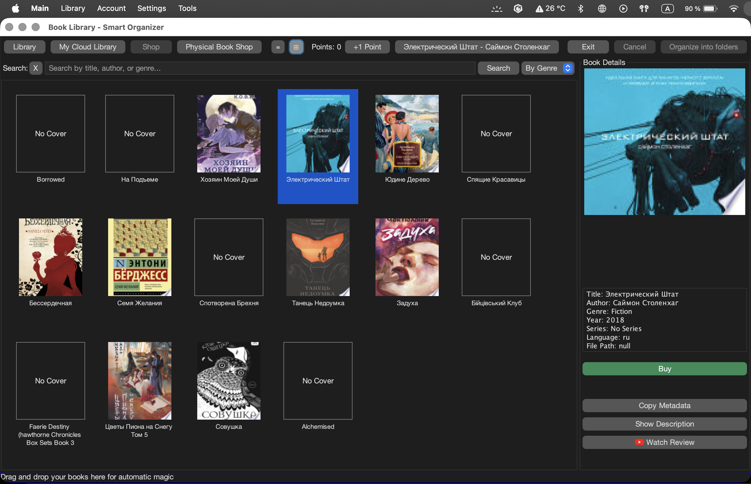The height and width of the screenshot is (484, 751).
Task: Switch to the Shop tab
Action: point(151,47)
